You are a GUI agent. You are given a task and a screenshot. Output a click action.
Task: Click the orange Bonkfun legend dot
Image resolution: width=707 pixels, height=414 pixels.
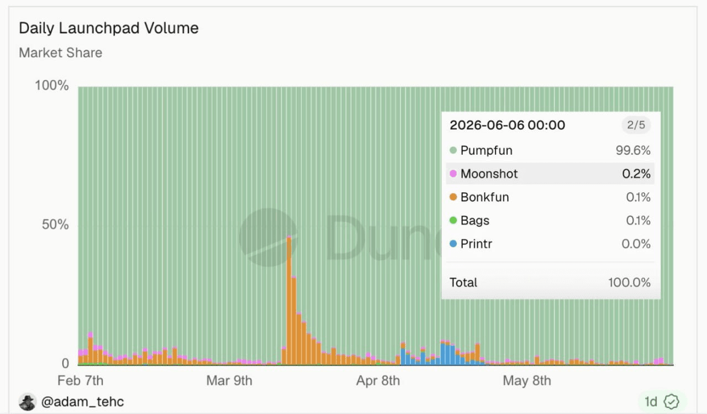tap(453, 197)
